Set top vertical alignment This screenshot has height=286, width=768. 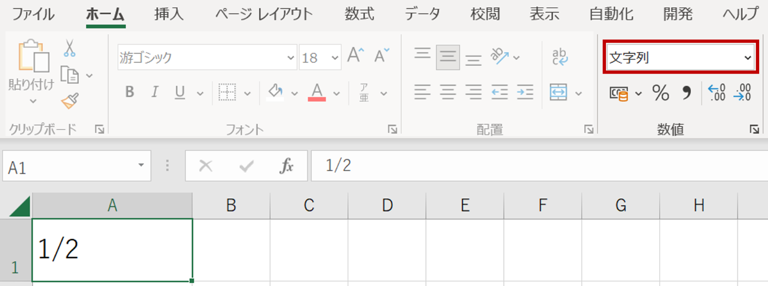pos(422,54)
